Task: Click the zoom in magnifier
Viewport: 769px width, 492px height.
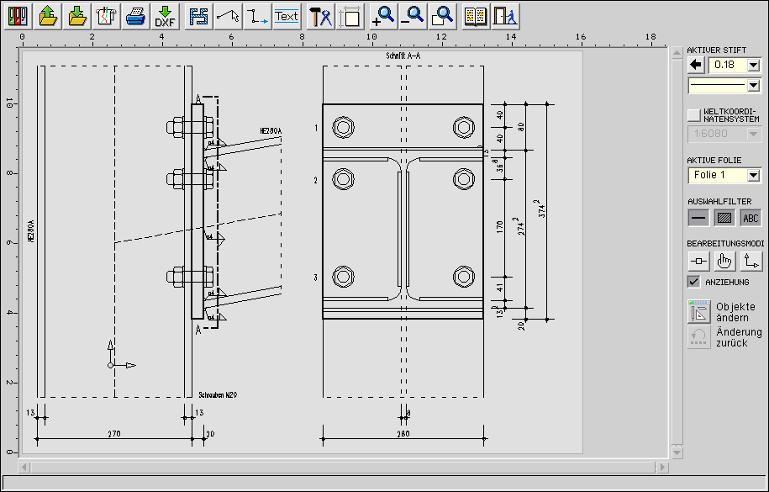Action: coord(383,16)
